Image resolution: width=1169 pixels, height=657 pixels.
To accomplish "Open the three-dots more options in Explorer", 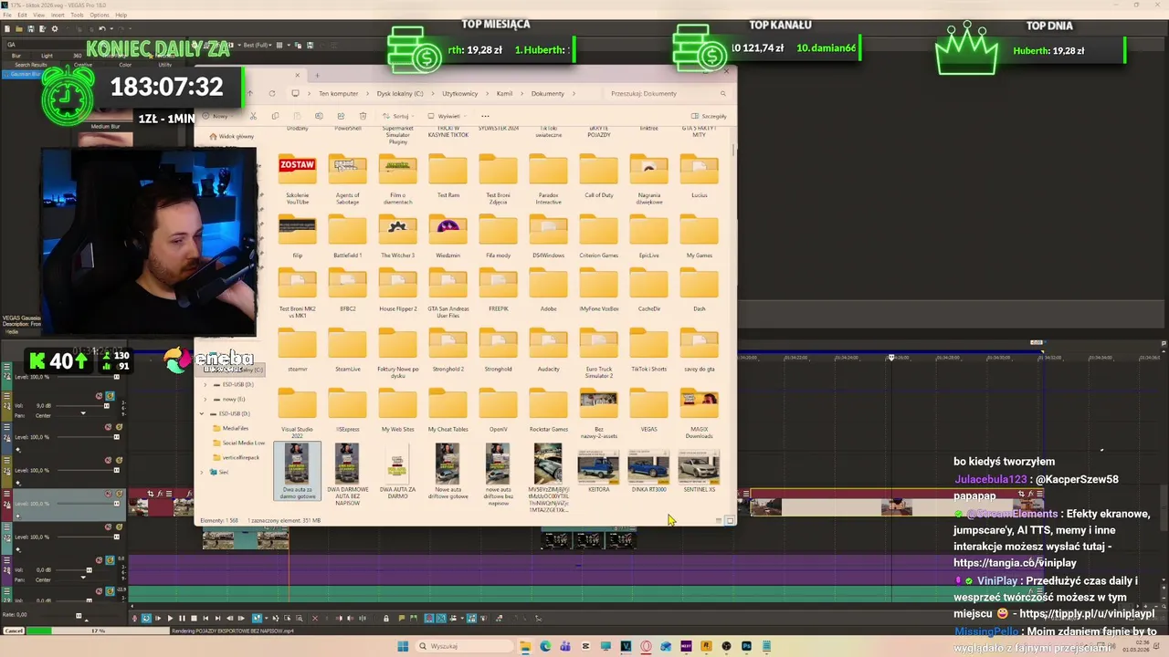I will tap(485, 116).
